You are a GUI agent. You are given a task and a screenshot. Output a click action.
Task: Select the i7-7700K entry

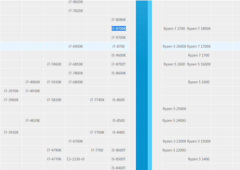(x=97, y=132)
